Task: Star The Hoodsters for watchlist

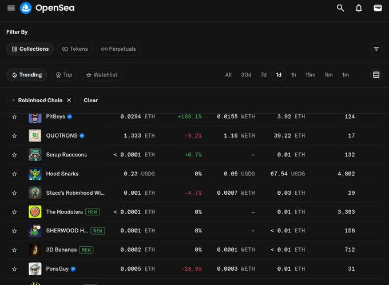Action: 14,212
